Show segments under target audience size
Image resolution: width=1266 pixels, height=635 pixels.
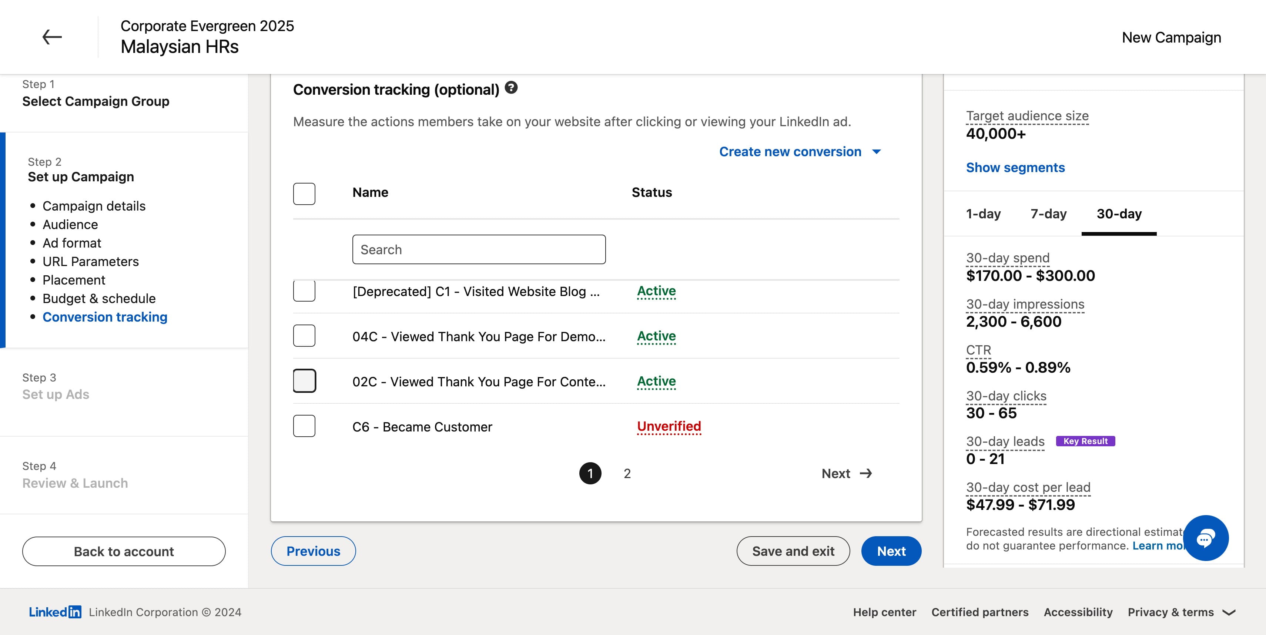1015,168
